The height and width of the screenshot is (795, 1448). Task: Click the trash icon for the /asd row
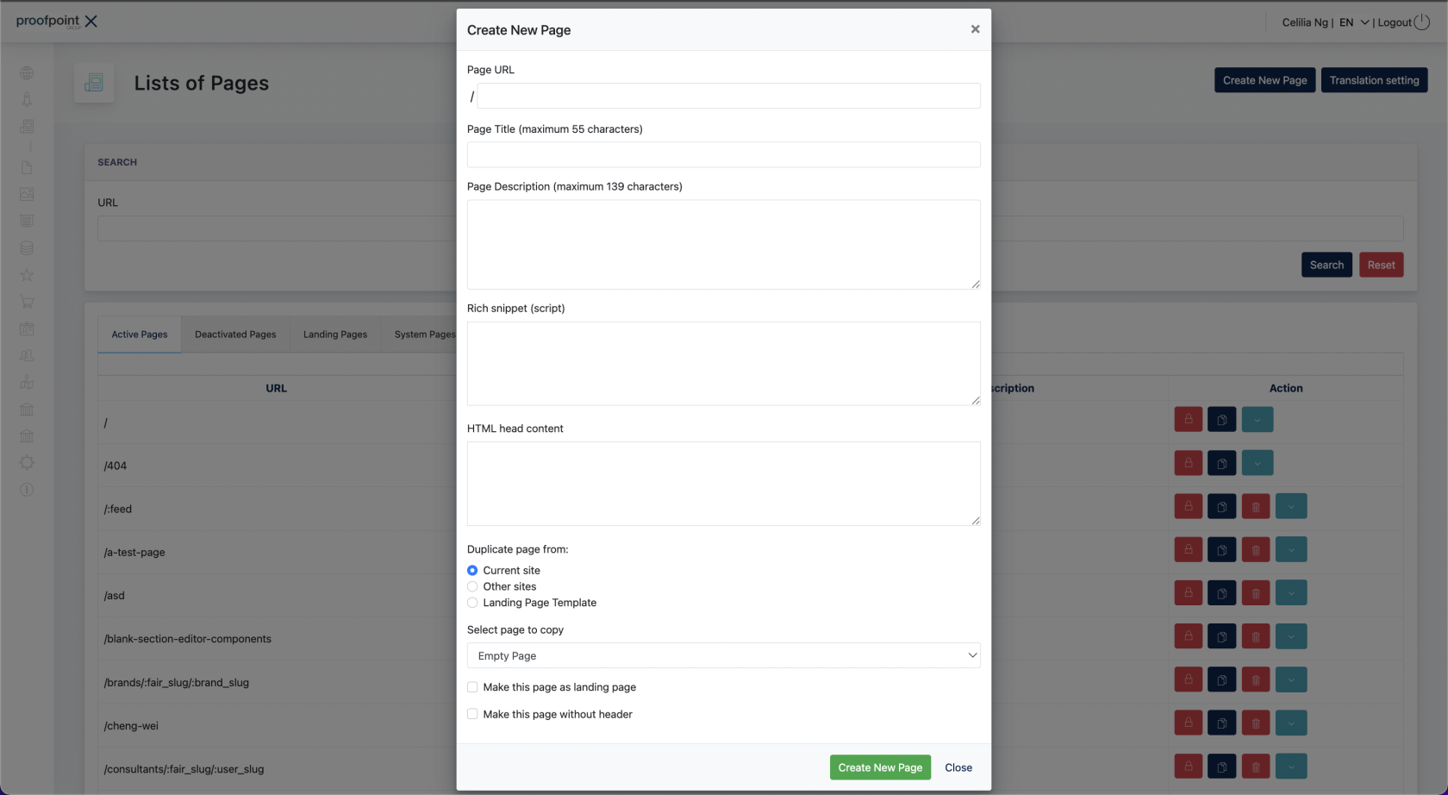click(x=1255, y=592)
